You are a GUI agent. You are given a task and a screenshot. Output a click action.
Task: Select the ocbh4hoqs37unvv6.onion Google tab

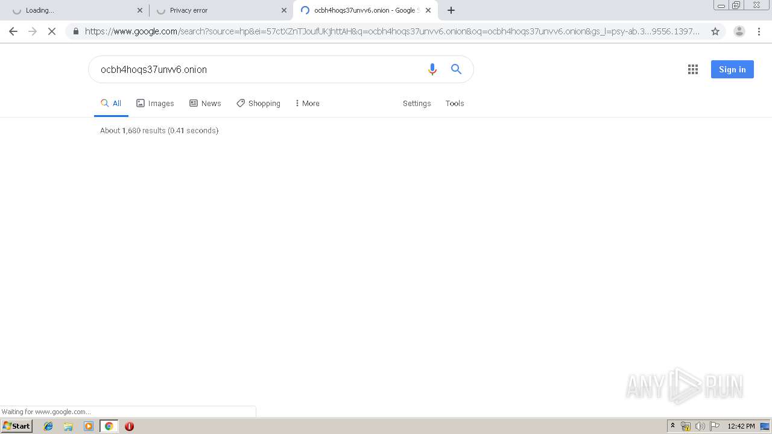point(365,10)
